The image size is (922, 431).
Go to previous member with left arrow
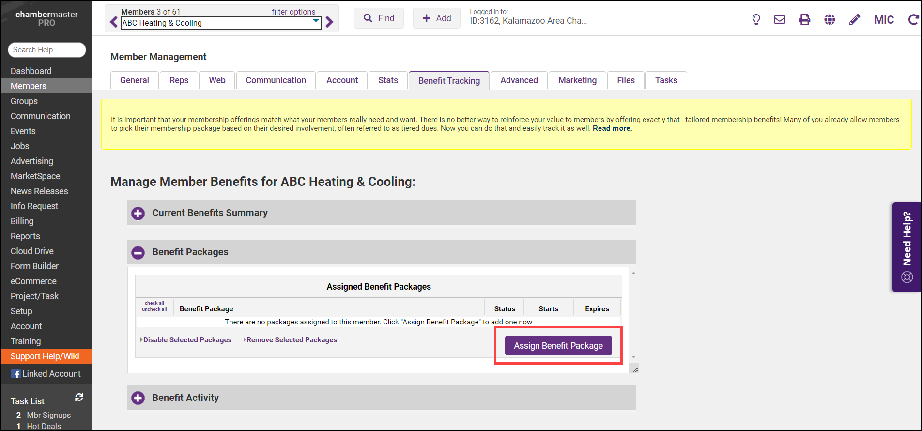pyautogui.click(x=114, y=22)
